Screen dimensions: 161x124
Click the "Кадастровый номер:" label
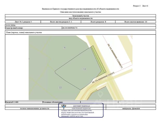[x=14, y=28]
